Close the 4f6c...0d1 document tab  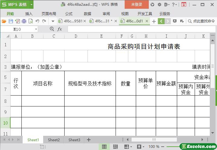[x=147, y=21]
